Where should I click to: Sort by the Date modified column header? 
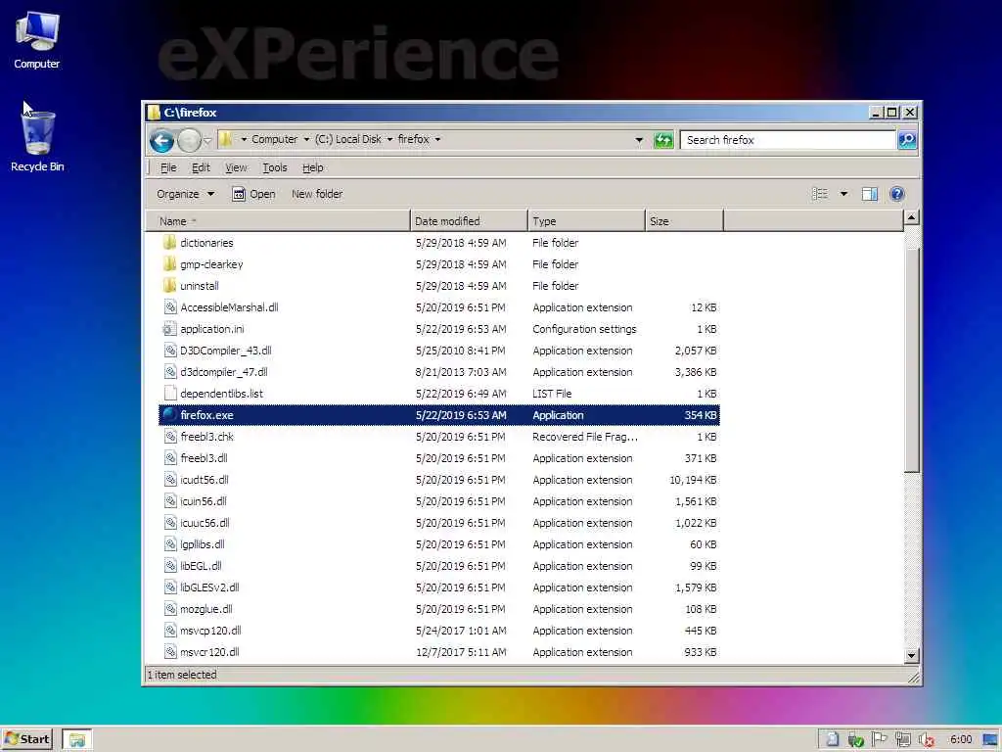[469, 220]
